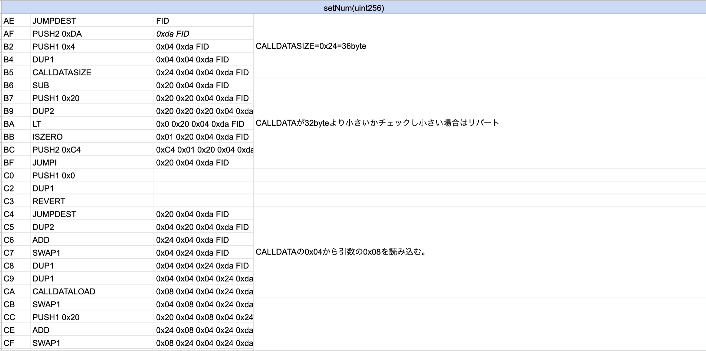
Task: Select the JUMPDEST cell in row C4
Action: click(92, 214)
